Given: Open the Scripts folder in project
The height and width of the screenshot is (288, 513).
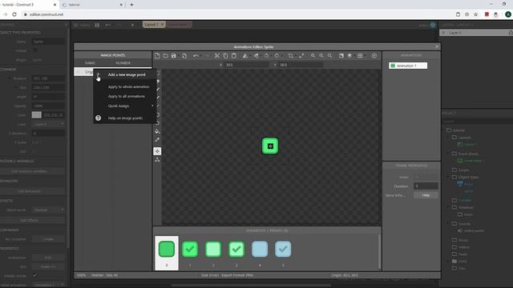Looking at the screenshot, I should point(461,170).
